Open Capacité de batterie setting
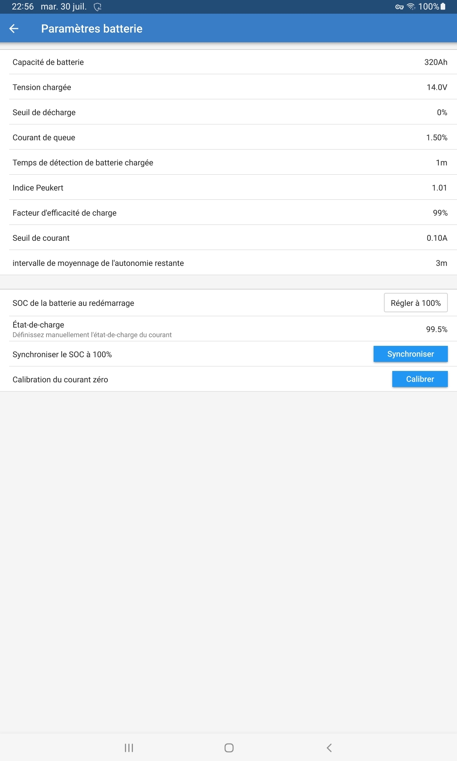This screenshot has width=457, height=761. click(x=228, y=62)
